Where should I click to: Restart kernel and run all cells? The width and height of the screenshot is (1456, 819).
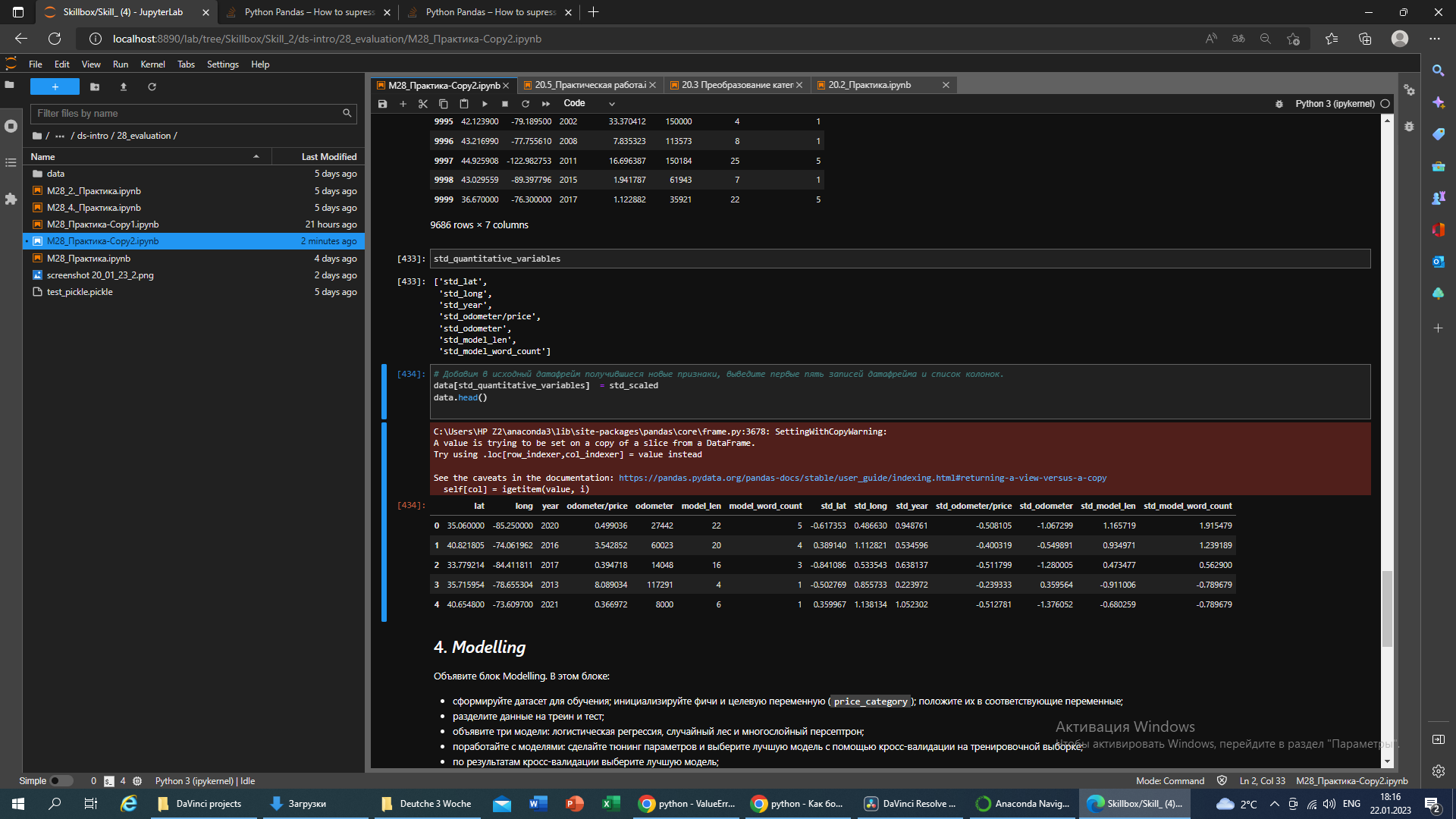(x=546, y=104)
